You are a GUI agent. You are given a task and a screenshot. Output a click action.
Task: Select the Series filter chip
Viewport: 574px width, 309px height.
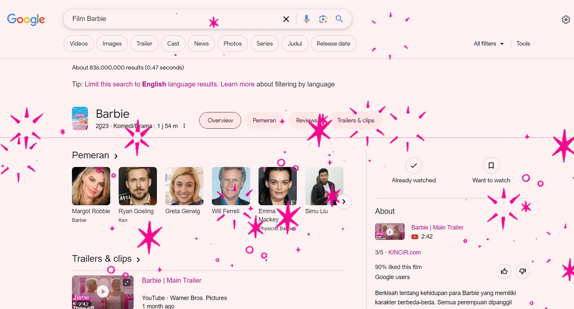265,44
